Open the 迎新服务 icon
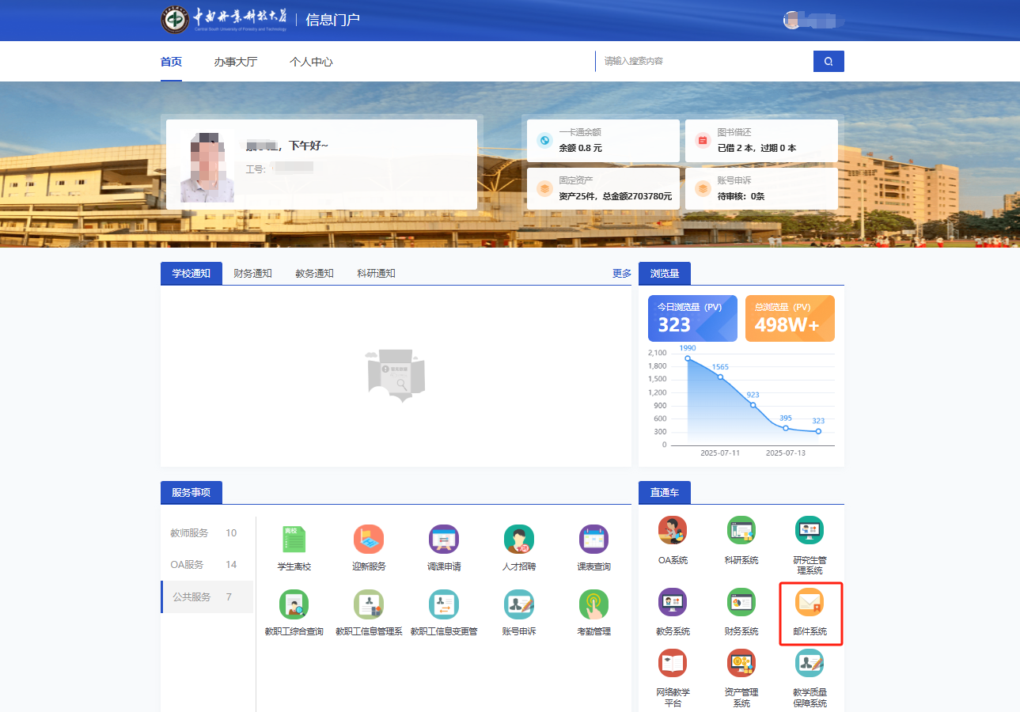The image size is (1020, 712). pyautogui.click(x=369, y=540)
